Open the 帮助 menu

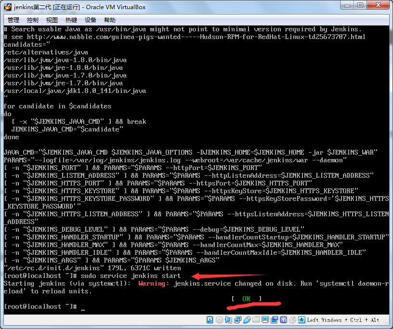(110, 20)
